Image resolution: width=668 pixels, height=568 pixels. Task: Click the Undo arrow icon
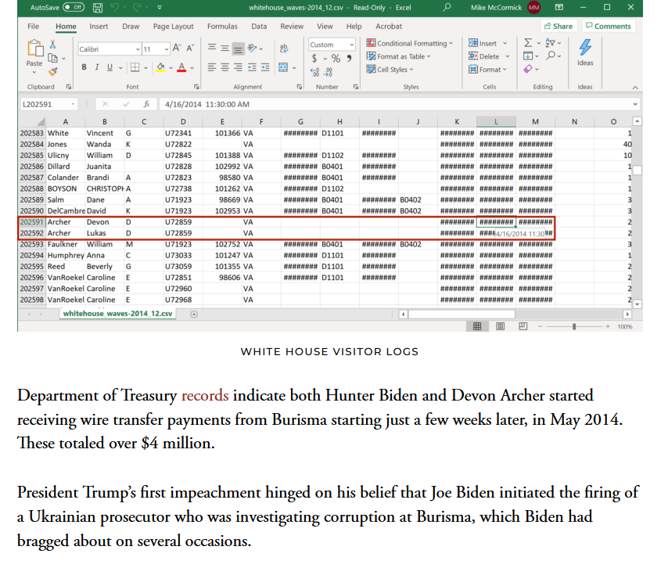(x=114, y=7)
